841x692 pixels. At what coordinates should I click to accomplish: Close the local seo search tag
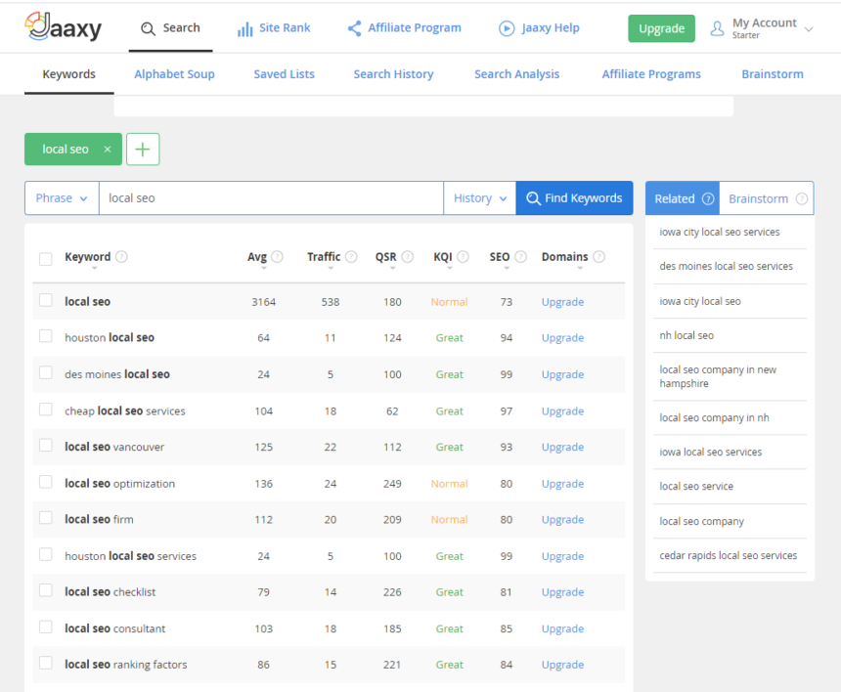tap(108, 150)
